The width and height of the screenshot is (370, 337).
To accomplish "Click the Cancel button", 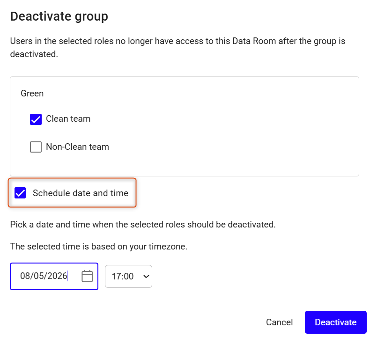I will (280, 322).
